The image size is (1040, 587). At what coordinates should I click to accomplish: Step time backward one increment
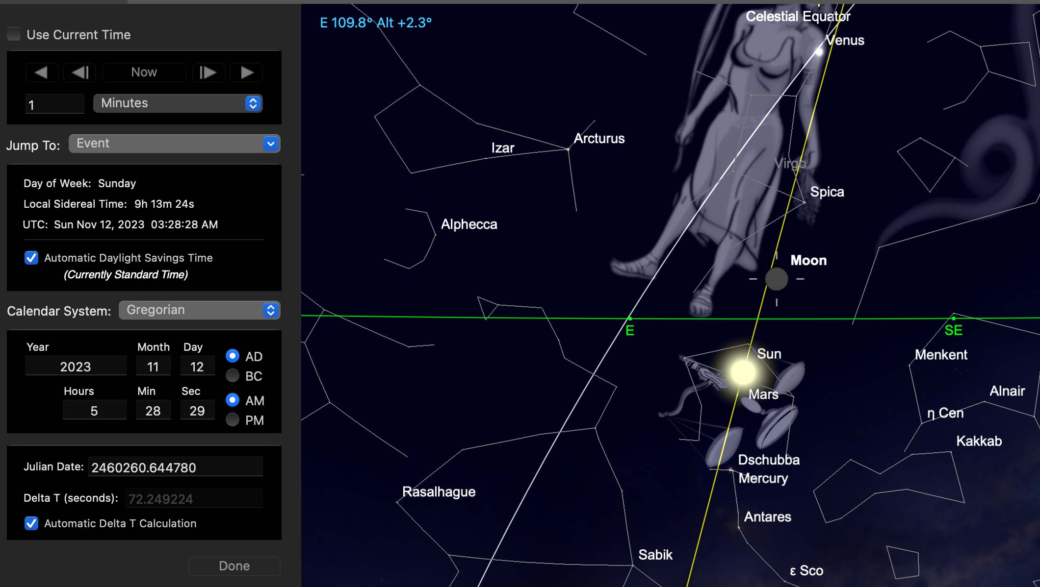[79, 73]
